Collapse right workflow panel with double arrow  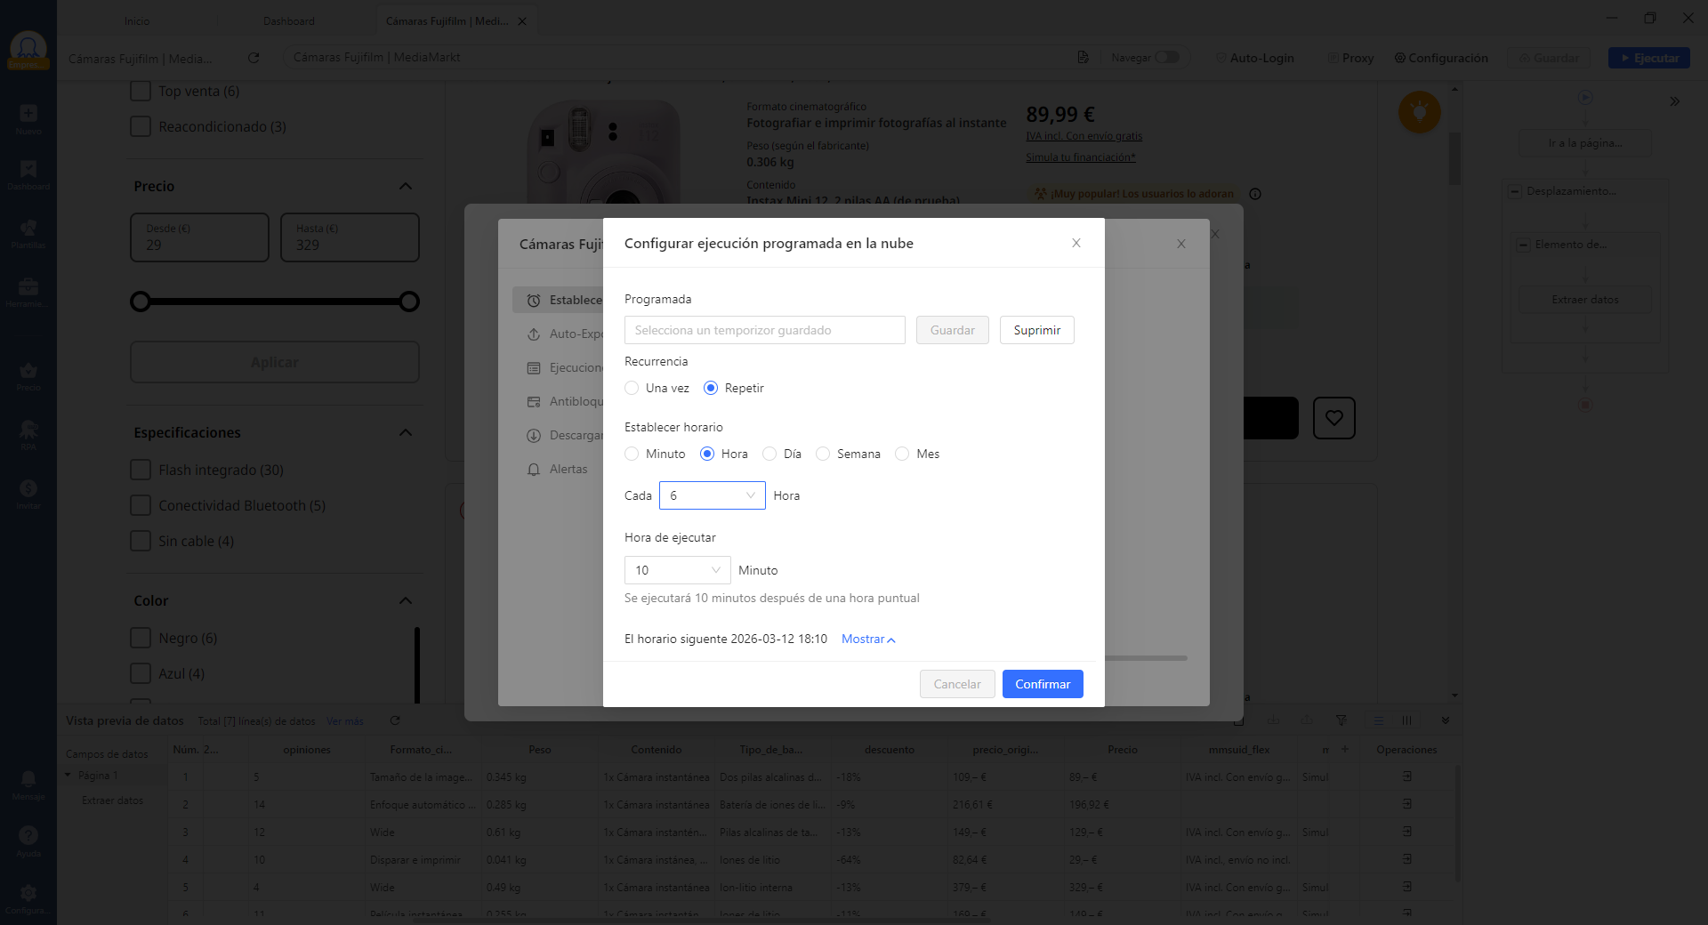click(1674, 101)
